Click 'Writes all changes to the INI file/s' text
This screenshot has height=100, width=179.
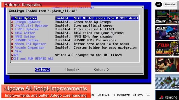pyautogui.click(x=88, y=55)
